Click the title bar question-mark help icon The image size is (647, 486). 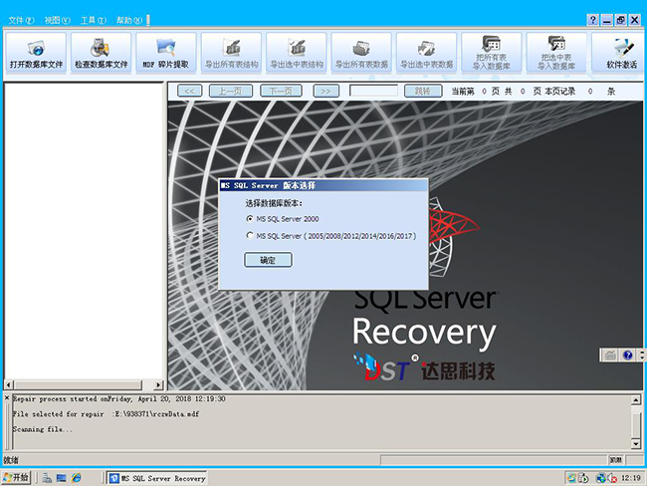coord(592,20)
